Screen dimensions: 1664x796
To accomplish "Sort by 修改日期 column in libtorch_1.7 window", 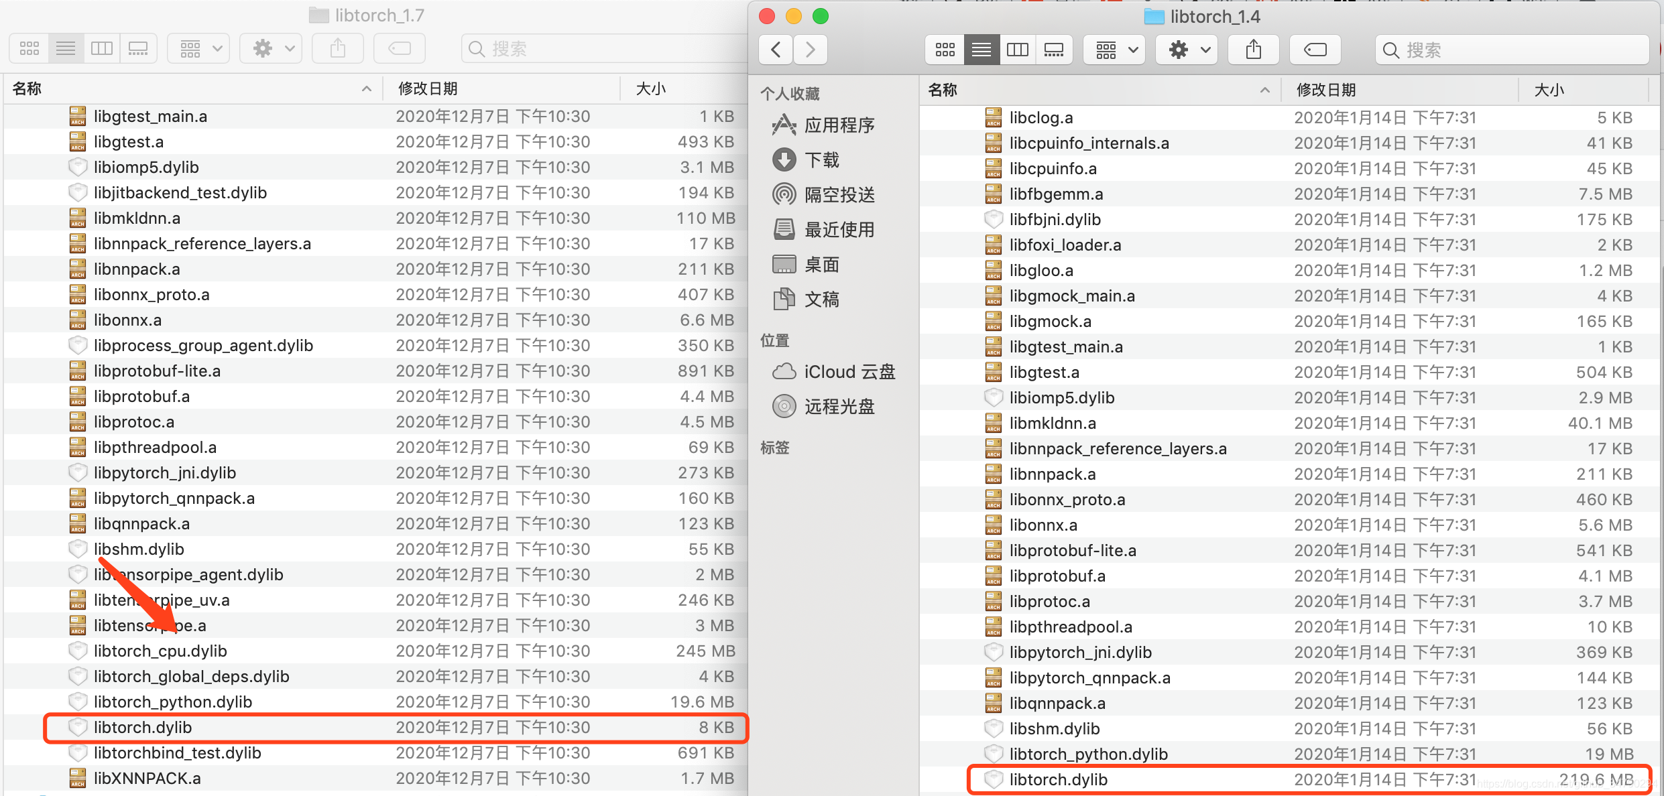I will pyautogui.click(x=501, y=88).
